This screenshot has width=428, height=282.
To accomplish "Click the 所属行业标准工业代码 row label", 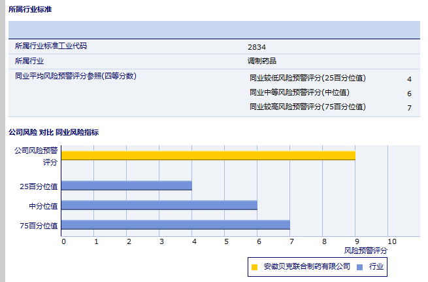I will click(51, 46).
